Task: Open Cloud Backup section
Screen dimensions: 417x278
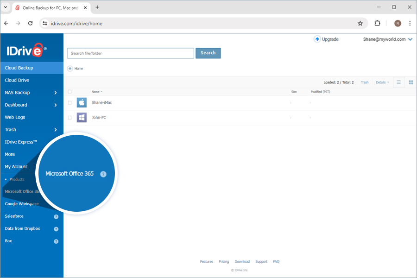Action: (32, 68)
